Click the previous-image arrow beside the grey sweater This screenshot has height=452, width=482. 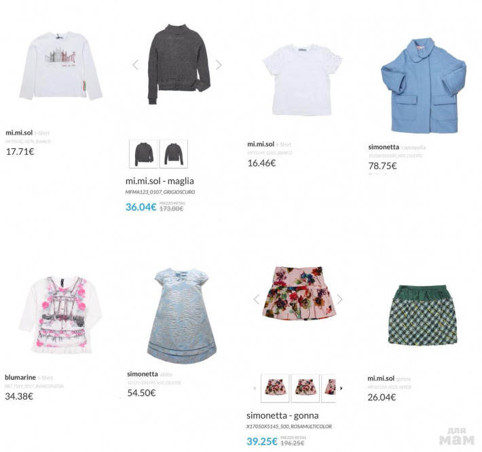pyautogui.click(x=136, y=65)
